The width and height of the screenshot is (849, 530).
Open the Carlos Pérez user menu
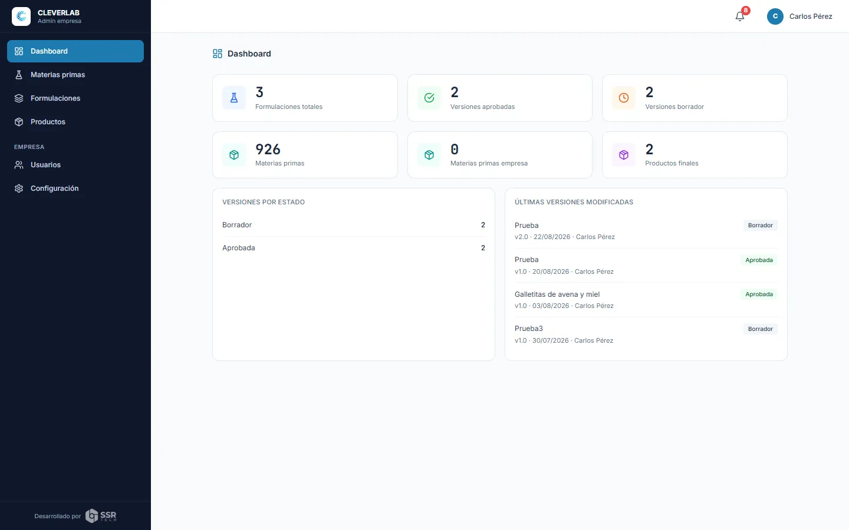[799, 16]
